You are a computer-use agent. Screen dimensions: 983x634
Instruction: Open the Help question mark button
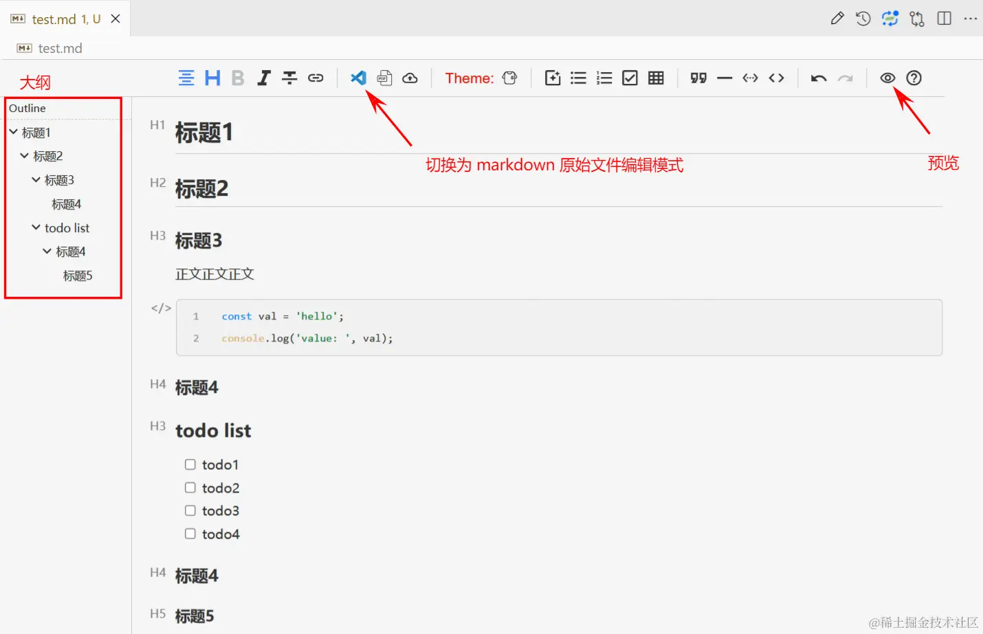914,78
